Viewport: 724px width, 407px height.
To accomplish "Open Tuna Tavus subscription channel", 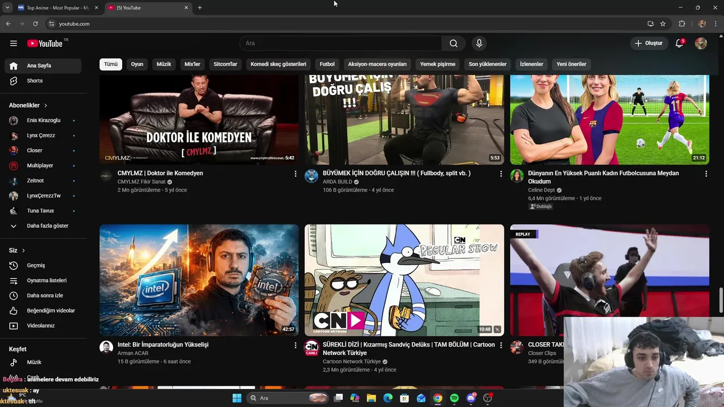I will [x=43, y=211].
